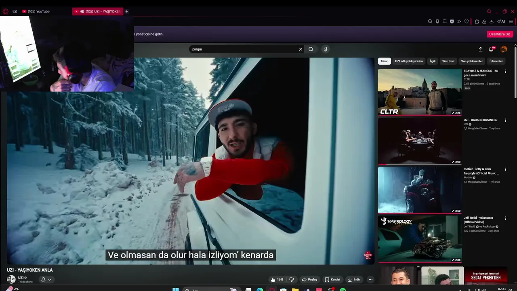
Task: Click the YouTube search magnifier button
Action: point(311,49)
